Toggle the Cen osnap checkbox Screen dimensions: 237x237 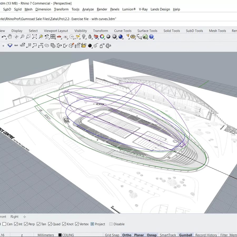click(4, 224)
